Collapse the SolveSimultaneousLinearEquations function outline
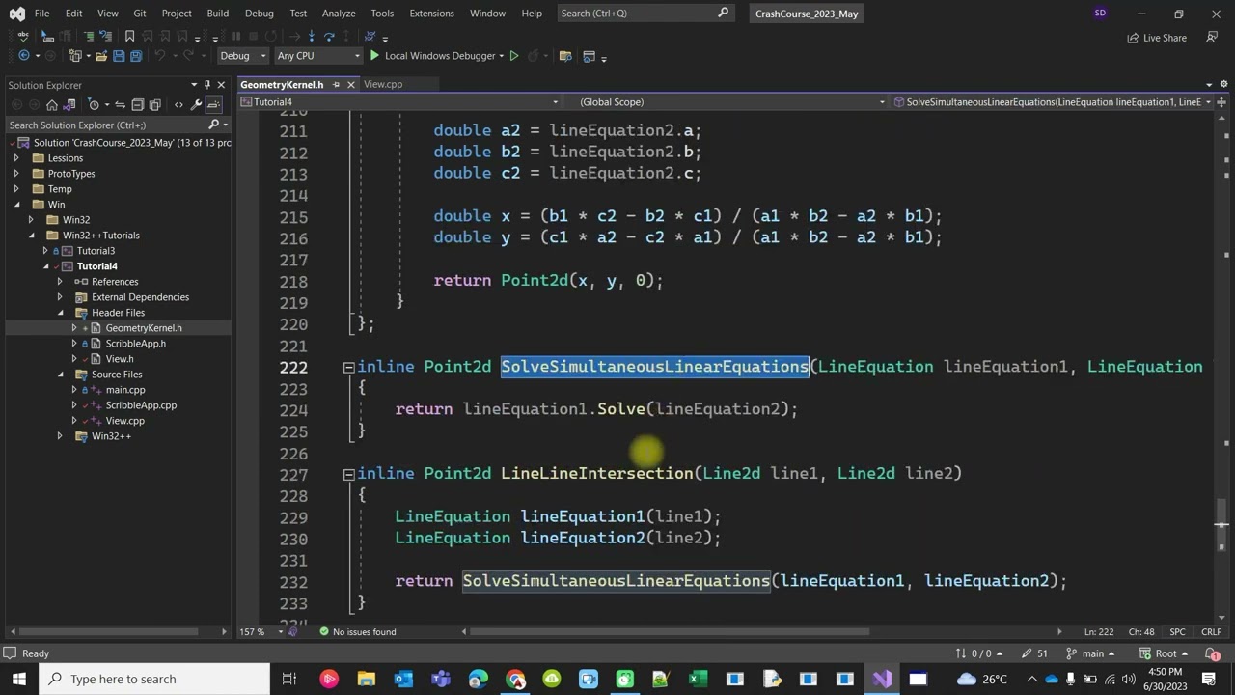The height and width of the screenshot is (695, 1235). 348,367
